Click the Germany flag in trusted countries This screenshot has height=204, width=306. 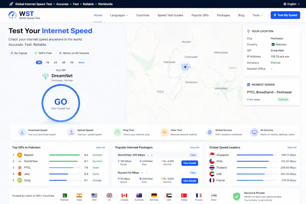click(154, 196)
